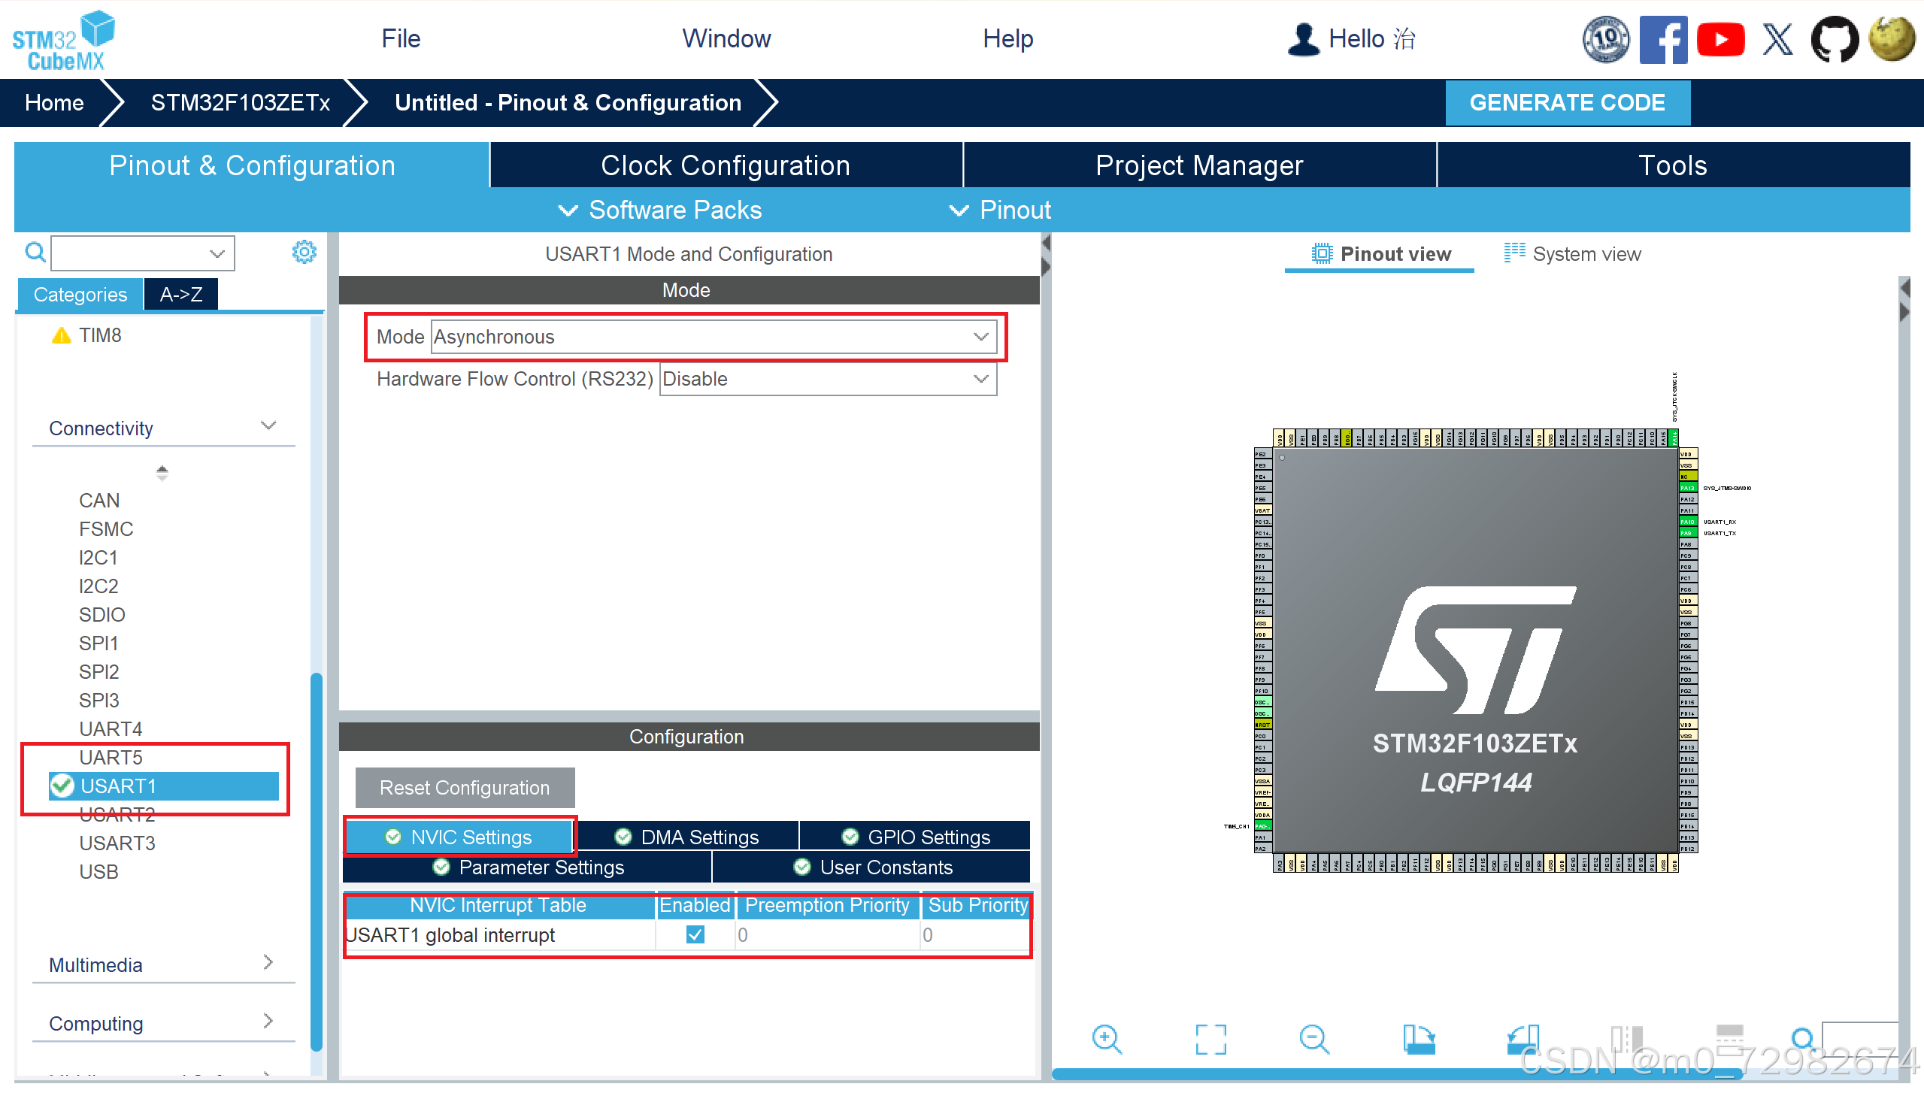Open the Window menu

point(726,38)
